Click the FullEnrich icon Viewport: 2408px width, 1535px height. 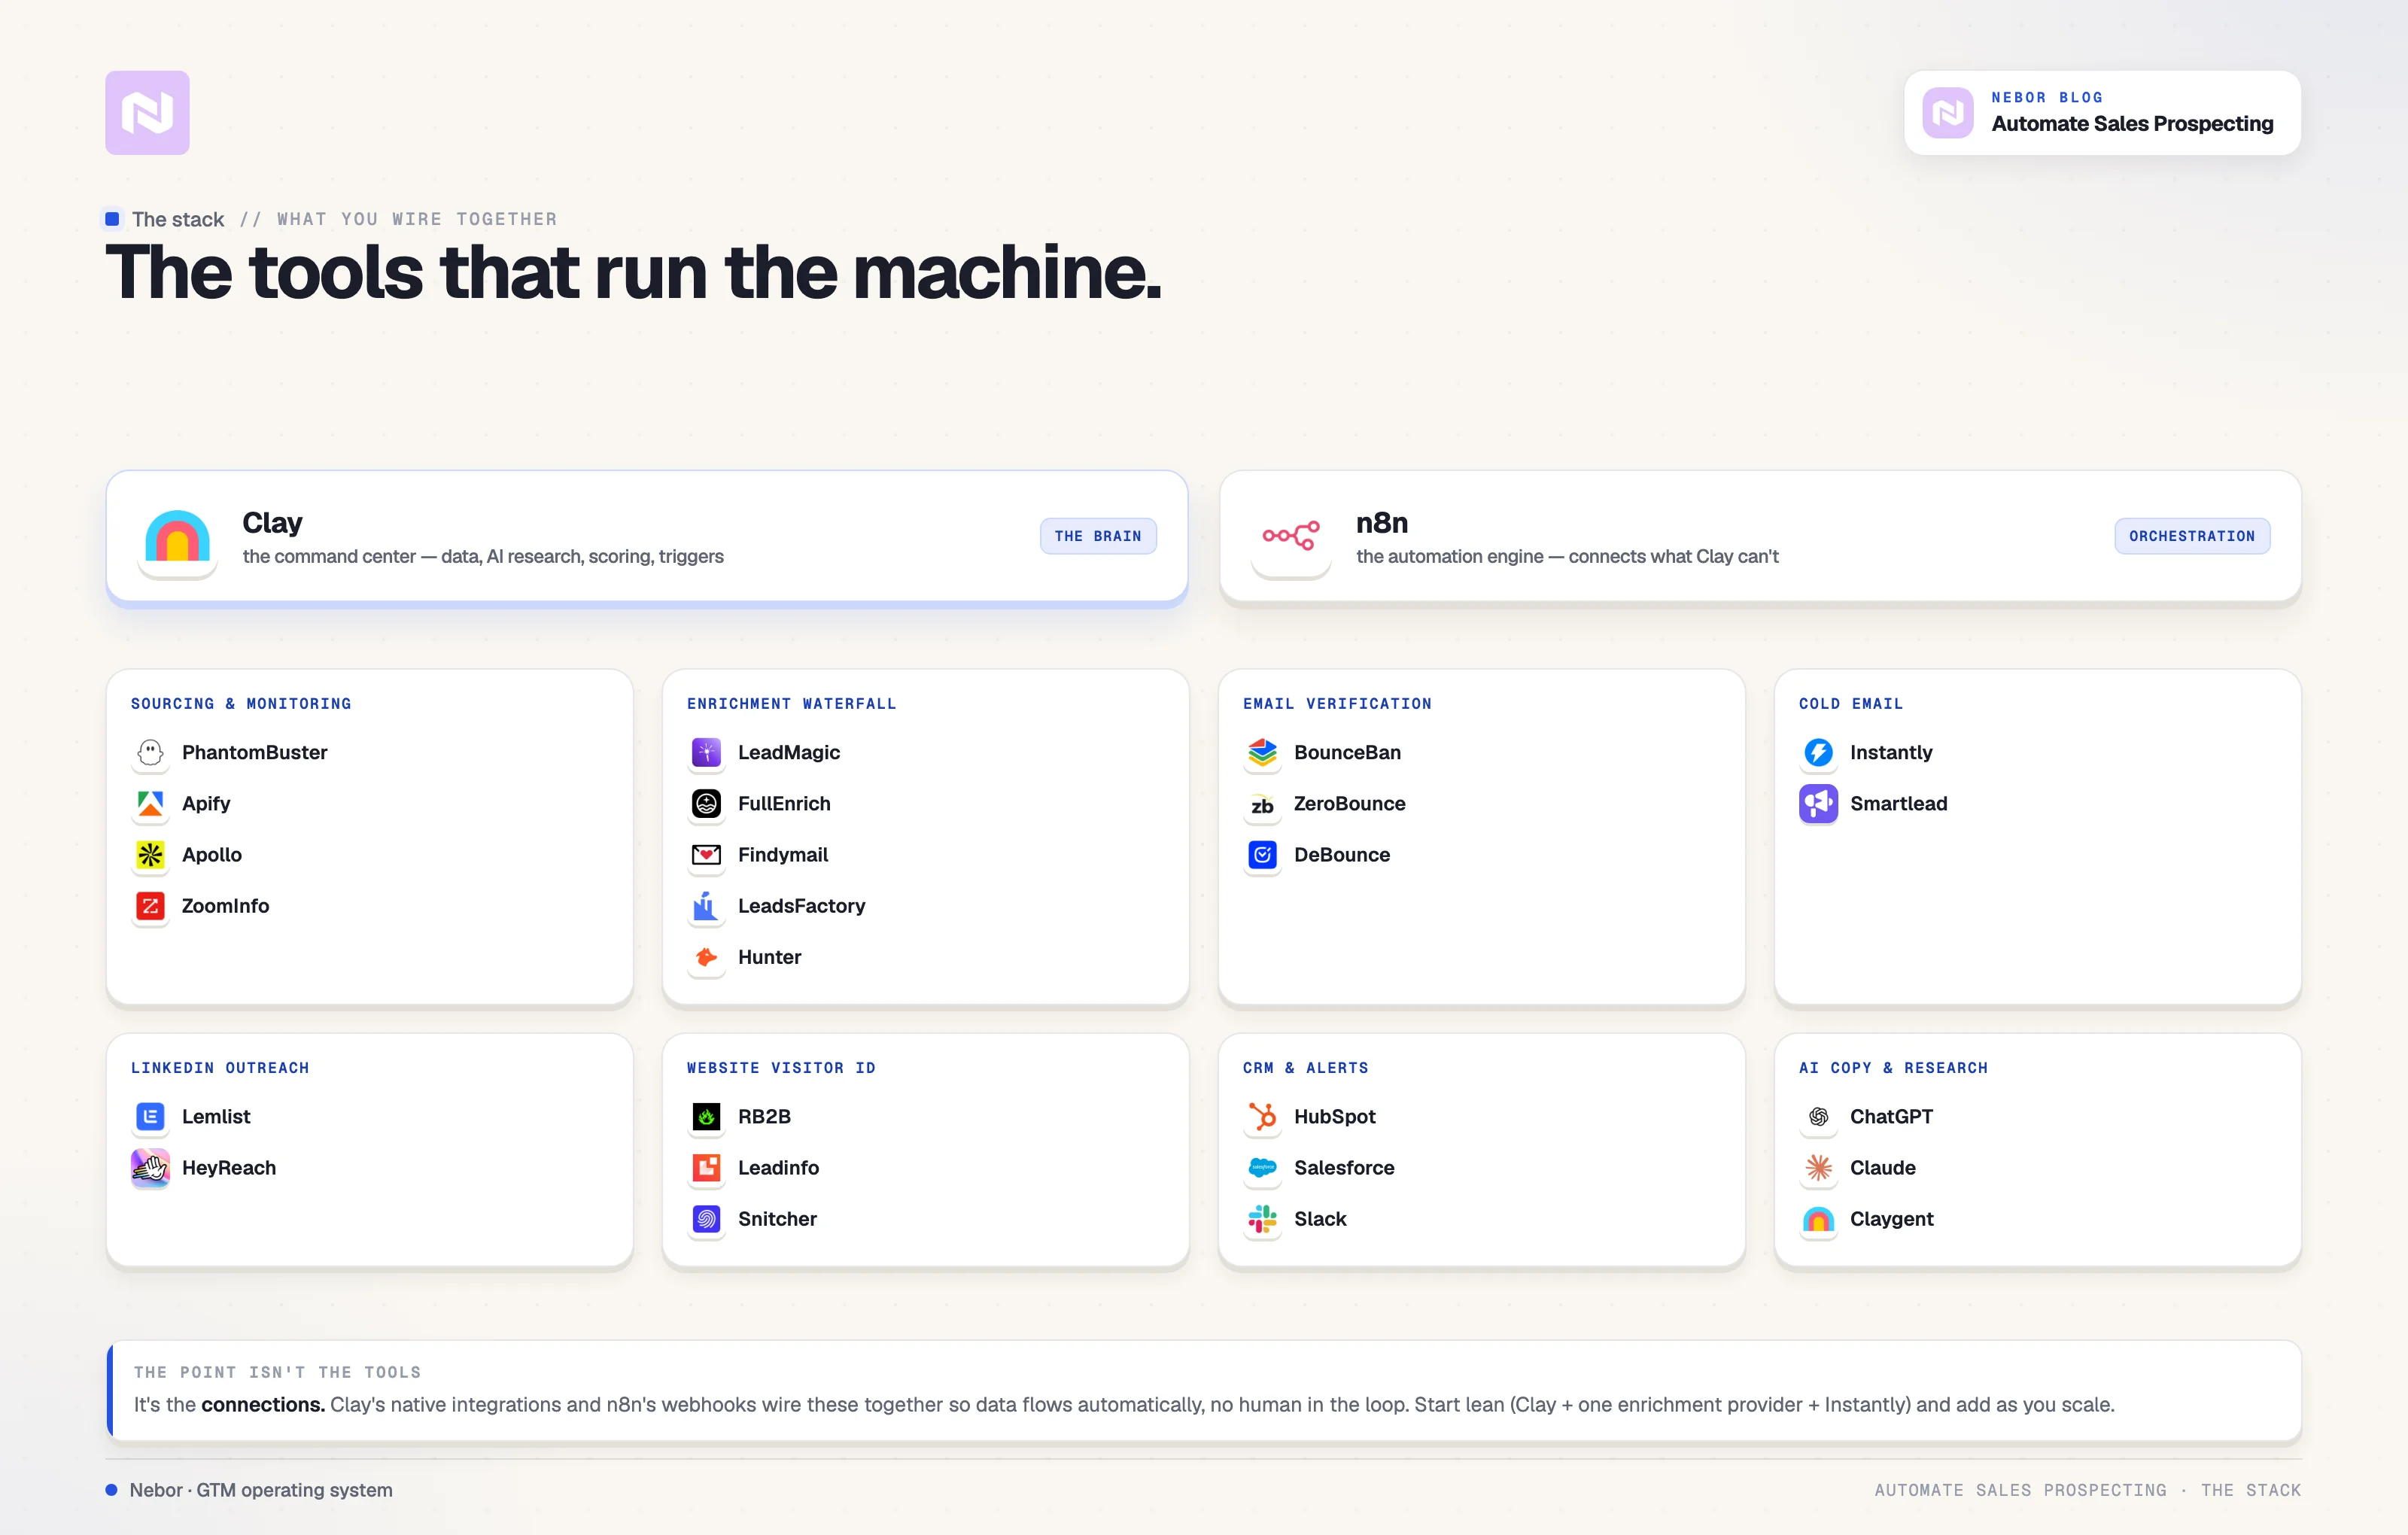[x=706, y=803]
